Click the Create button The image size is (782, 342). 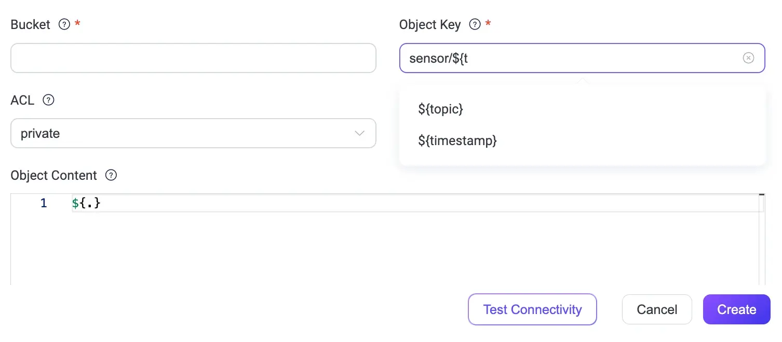[736, 309]
